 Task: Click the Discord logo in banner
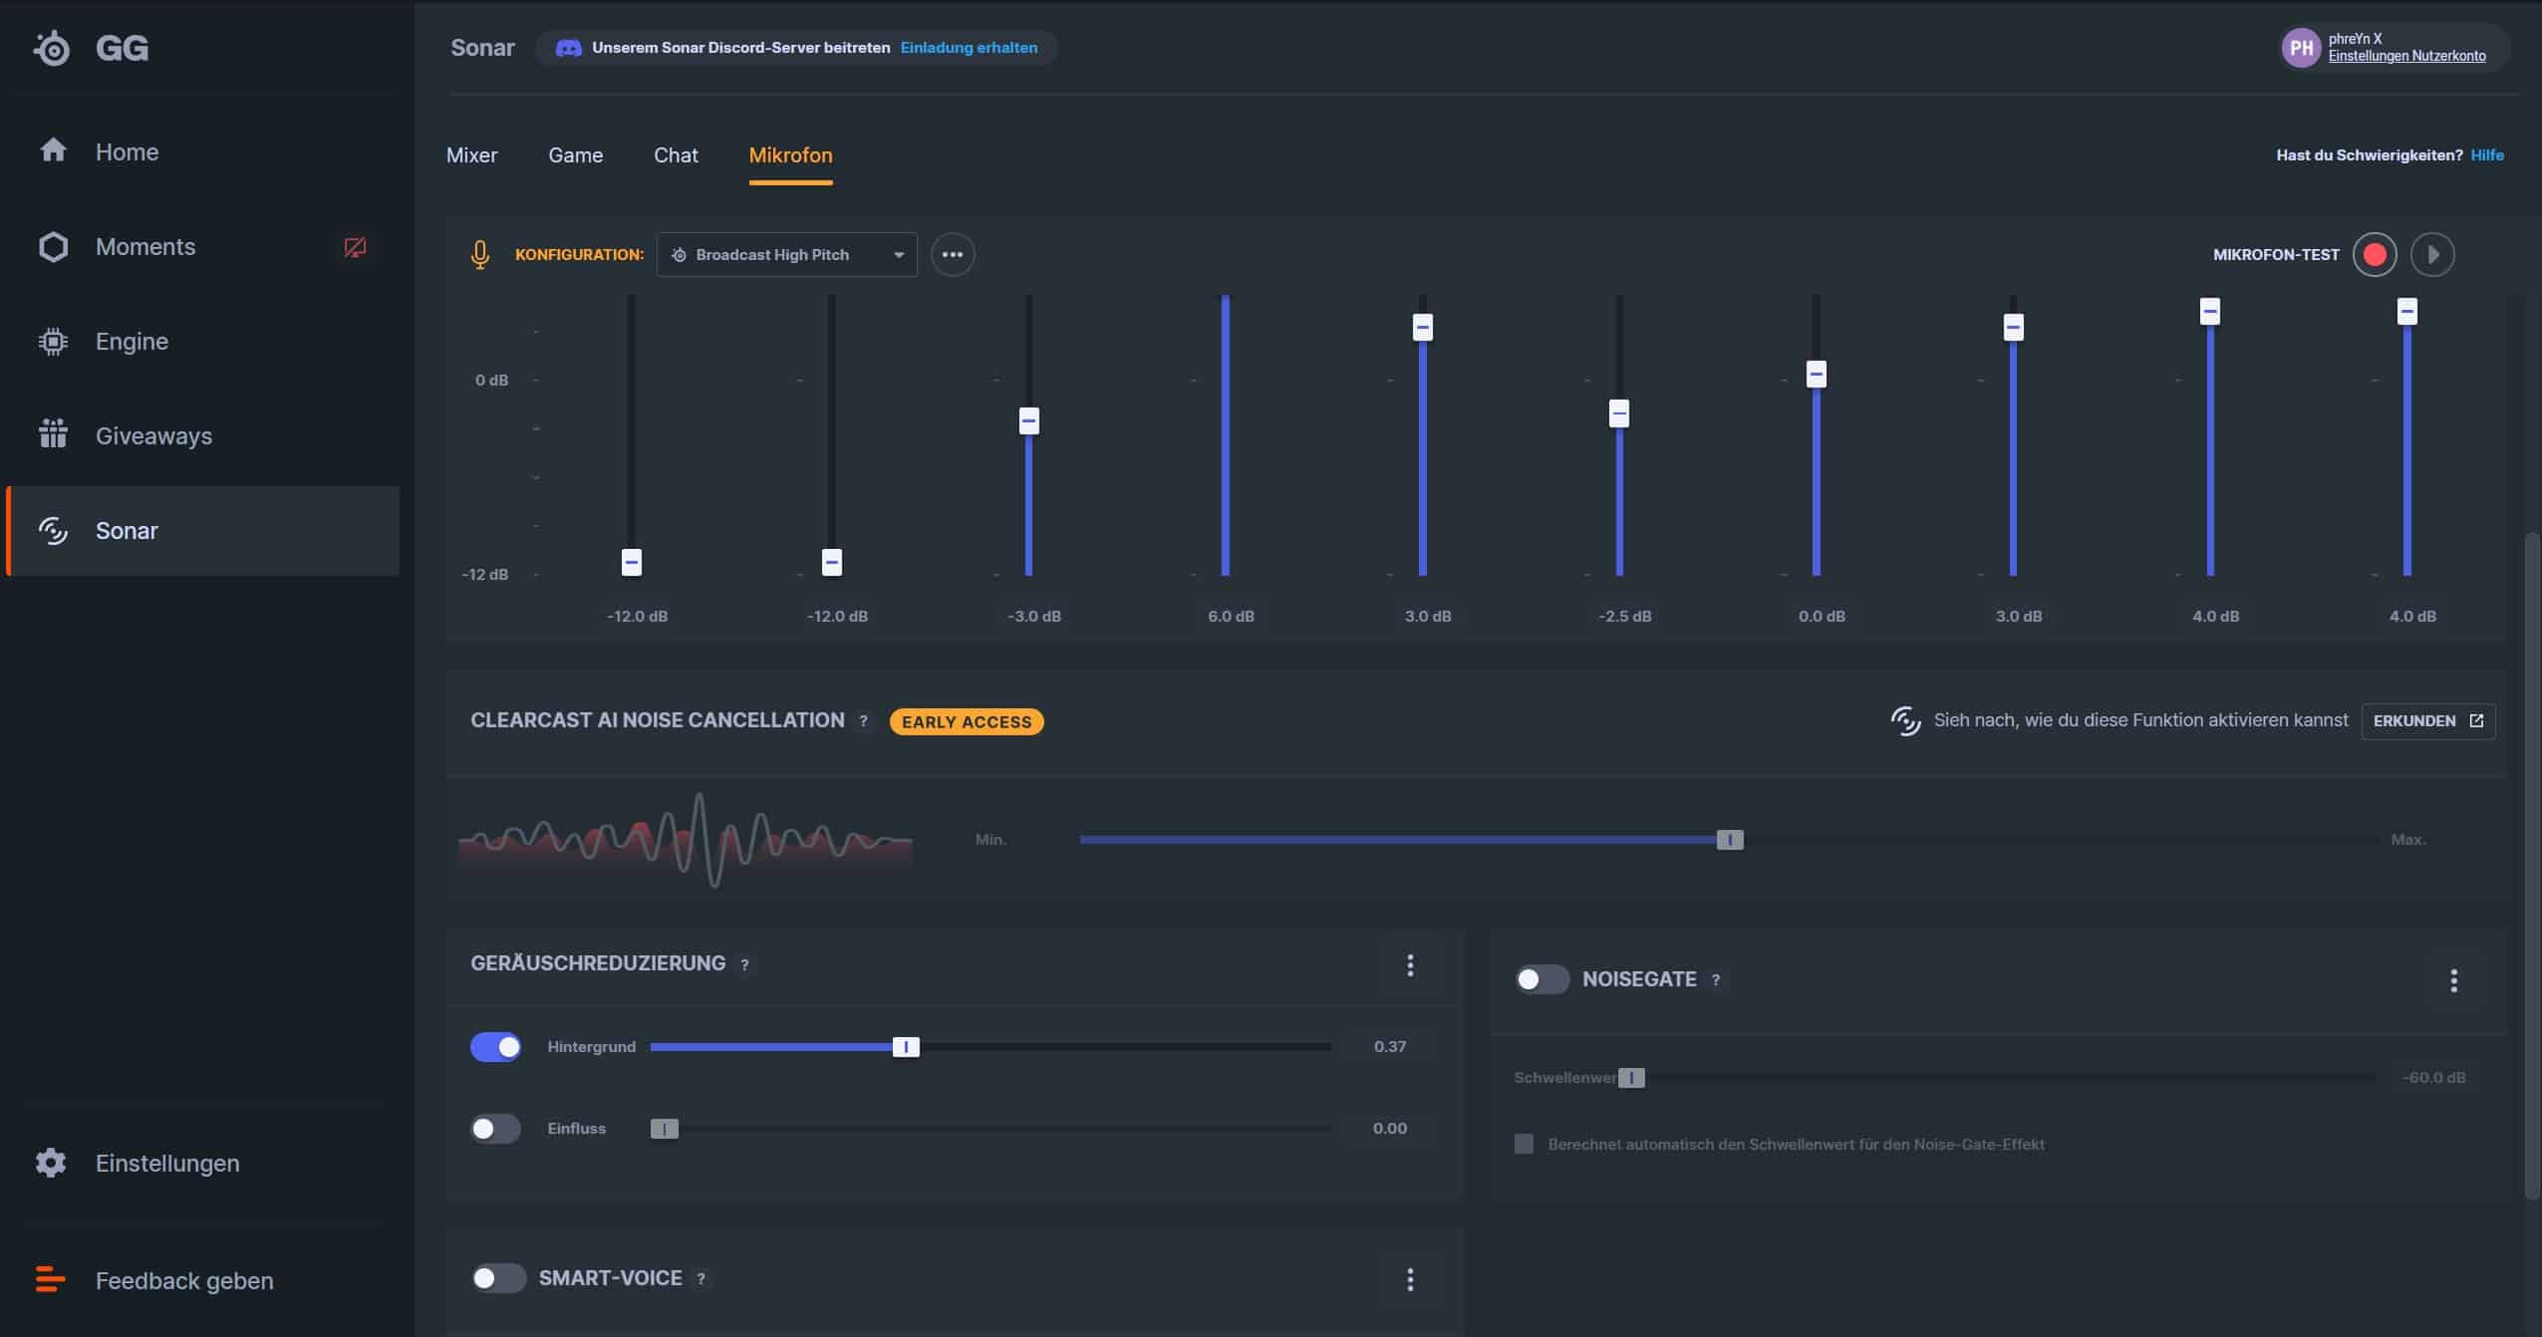[568, 48]
